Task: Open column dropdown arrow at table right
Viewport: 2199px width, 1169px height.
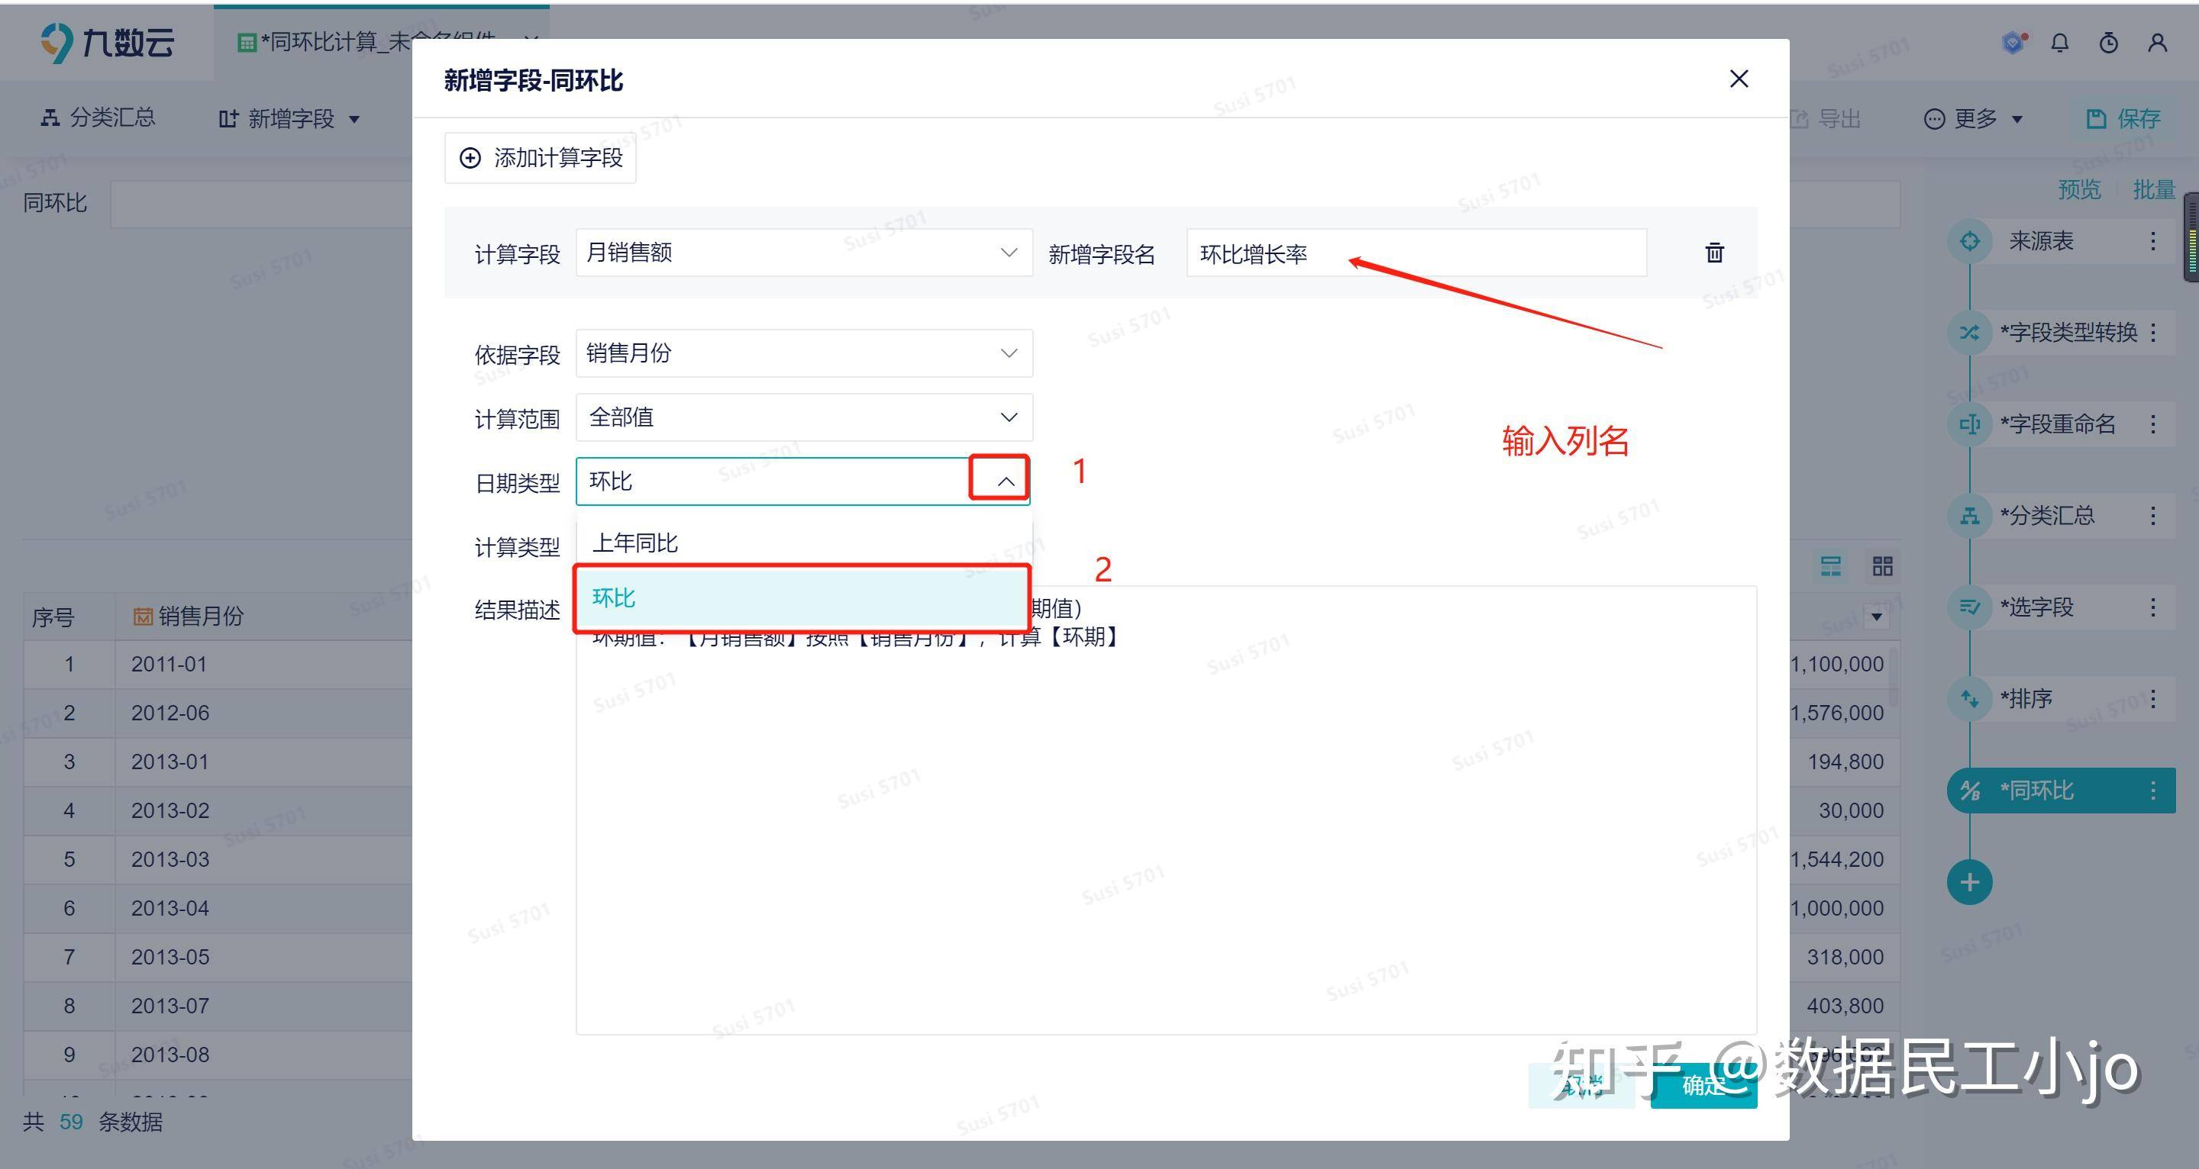Action: [1876, 616]
